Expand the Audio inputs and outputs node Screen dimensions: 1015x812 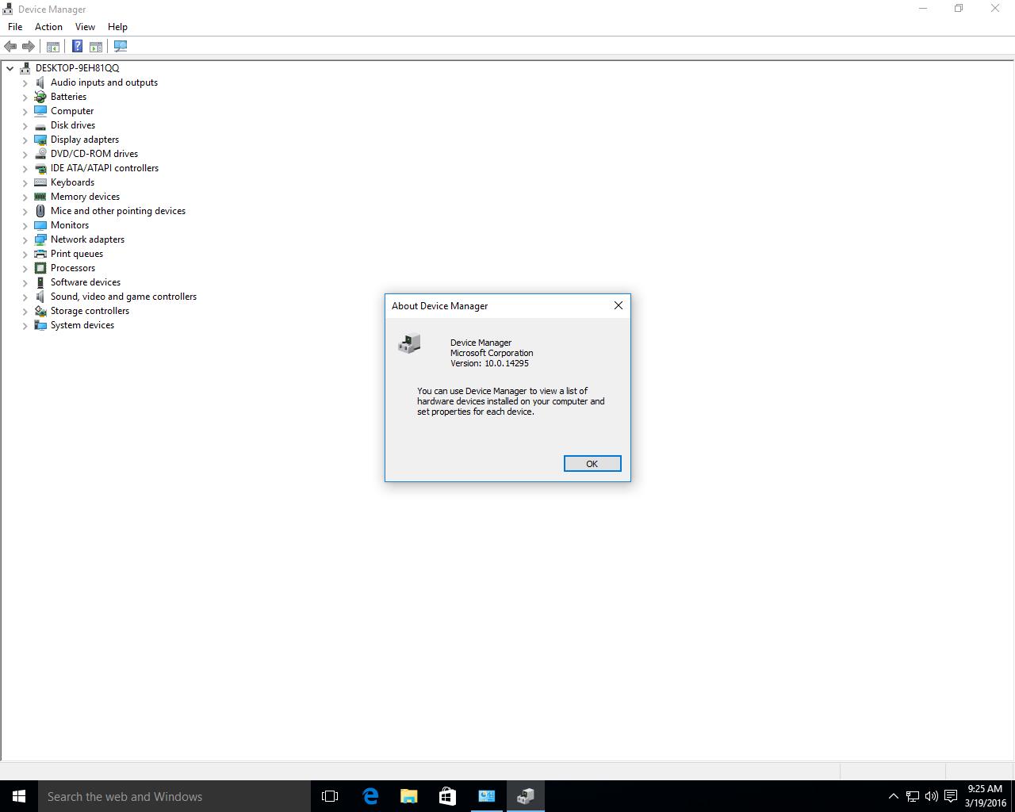tap(25, 82)
